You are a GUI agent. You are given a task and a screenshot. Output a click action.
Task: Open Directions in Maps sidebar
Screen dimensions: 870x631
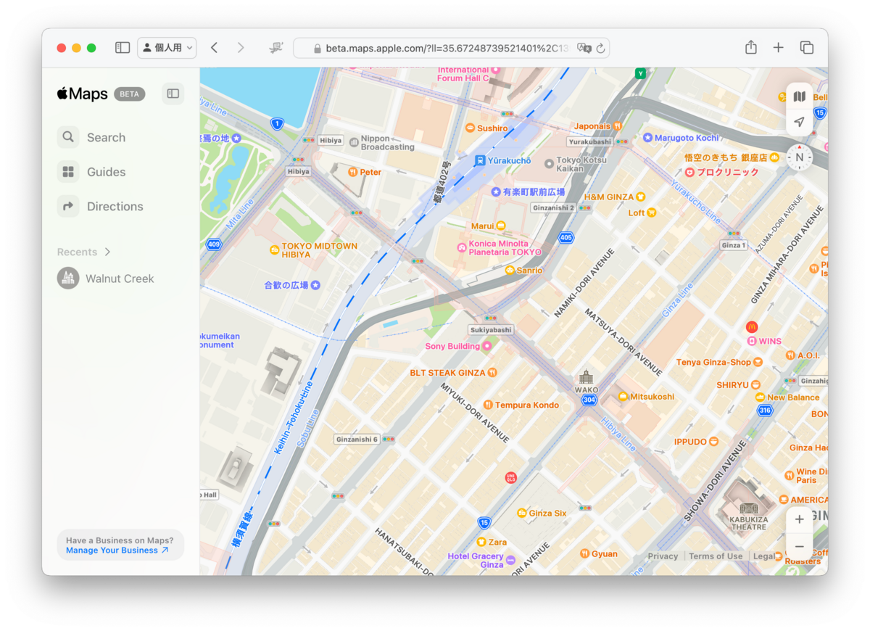point(100,206)
